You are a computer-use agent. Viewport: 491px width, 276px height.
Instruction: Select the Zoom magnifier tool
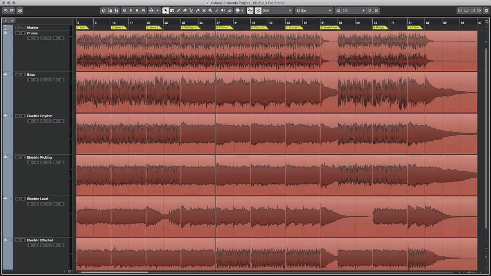pos(210,11)
